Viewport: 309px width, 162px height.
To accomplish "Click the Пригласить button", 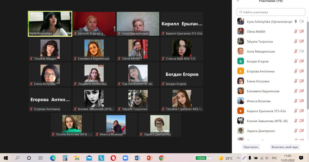I will (x=251, y=147).
